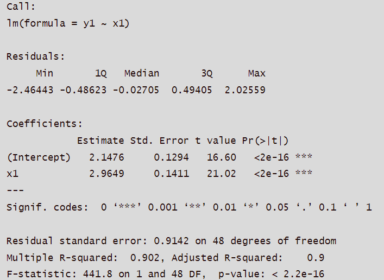Click the x1 standard error 0.1411
This screenshot has height=280, width=384.
tap(171, 174)
